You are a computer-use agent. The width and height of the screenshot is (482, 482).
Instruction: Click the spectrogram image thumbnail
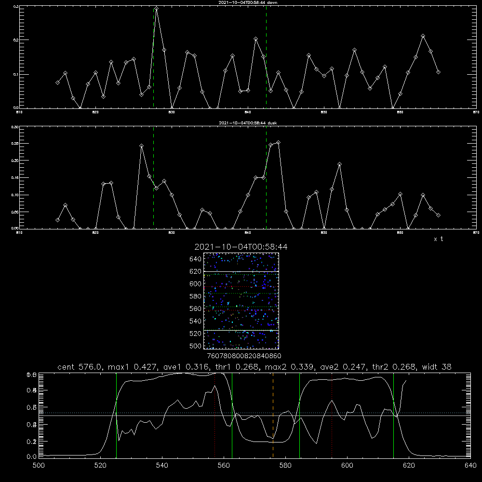click(241, 301)
